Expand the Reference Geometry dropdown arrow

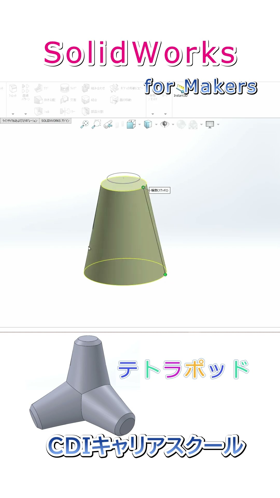coord(153,114)
